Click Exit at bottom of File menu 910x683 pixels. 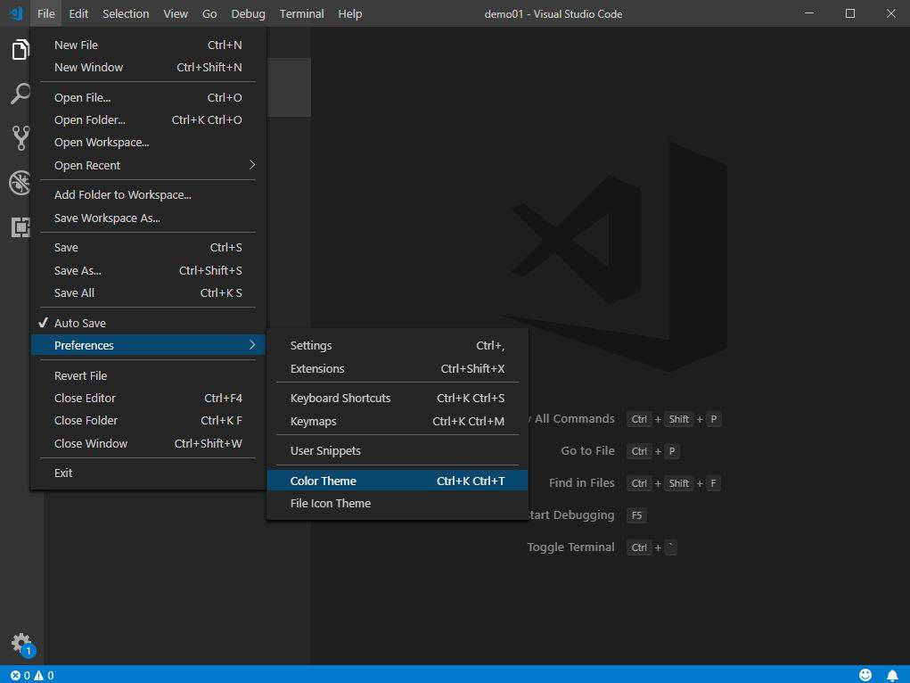coord(64,473)
